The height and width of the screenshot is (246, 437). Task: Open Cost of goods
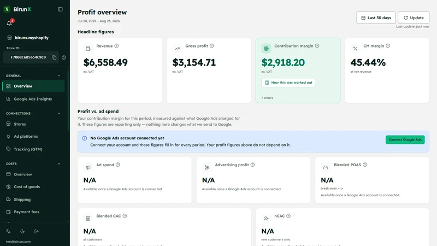33,186
